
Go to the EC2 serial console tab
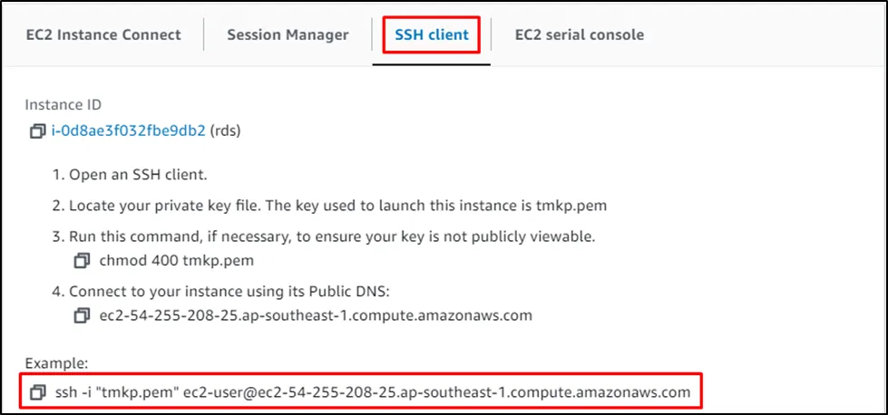[x=579, y=35]
